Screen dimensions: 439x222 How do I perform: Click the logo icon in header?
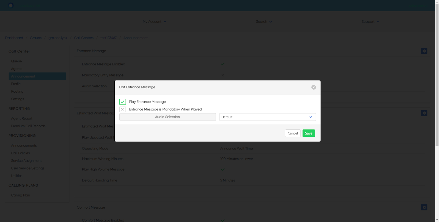point(11,5)
